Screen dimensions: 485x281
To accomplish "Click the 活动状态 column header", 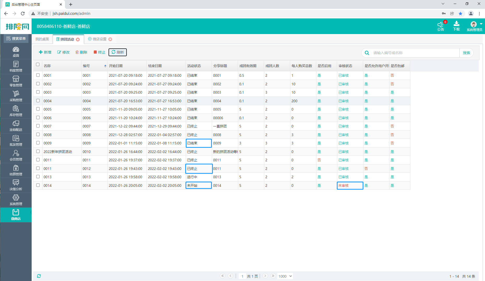I will (199, 66).
